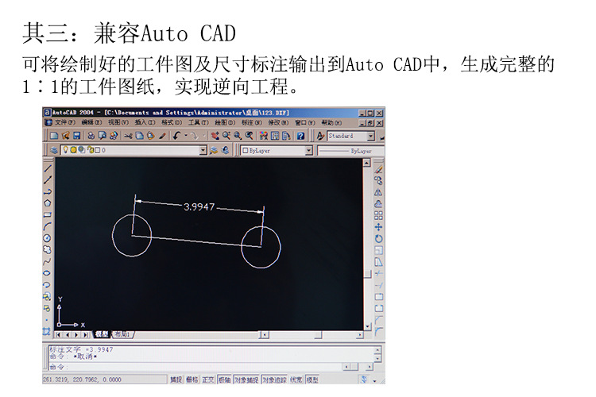Select the Rotate modify tool

coord(378,239)
